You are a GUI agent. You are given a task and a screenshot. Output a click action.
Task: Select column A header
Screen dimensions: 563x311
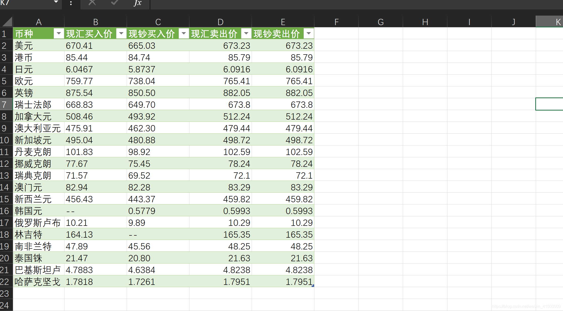(39, 22)
